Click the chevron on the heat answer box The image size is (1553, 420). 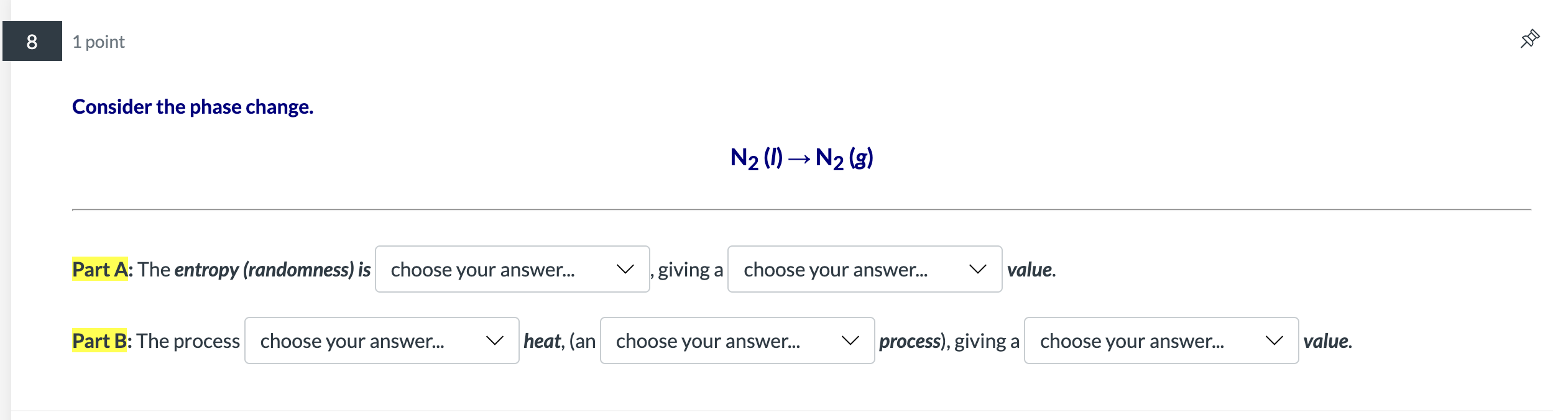(495, 340)
